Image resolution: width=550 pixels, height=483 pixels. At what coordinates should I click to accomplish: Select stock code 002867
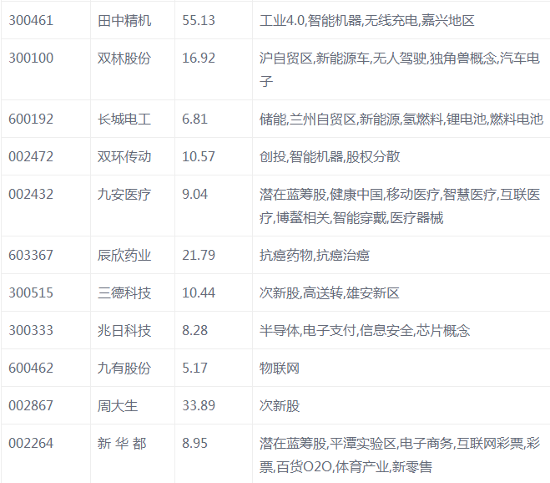31,405
